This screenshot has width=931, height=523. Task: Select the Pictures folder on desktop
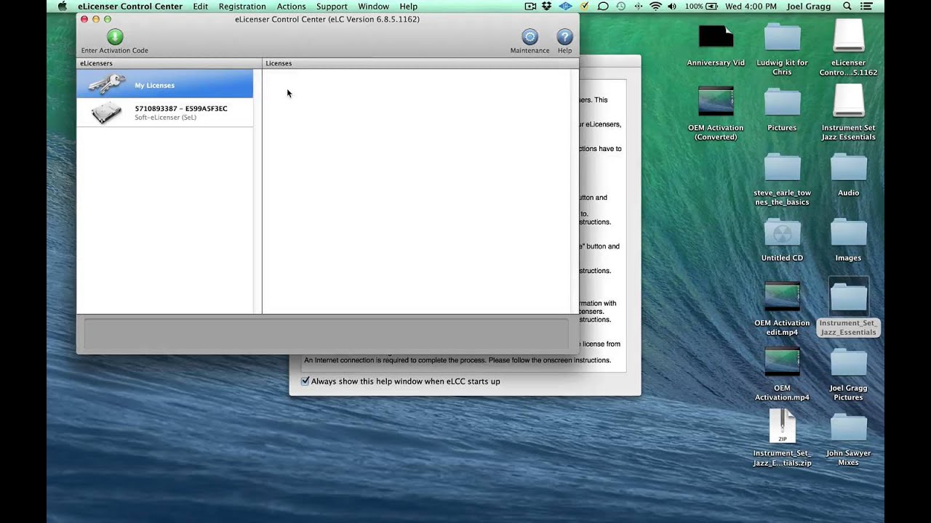pyautogui.click(x=782, y=102)
